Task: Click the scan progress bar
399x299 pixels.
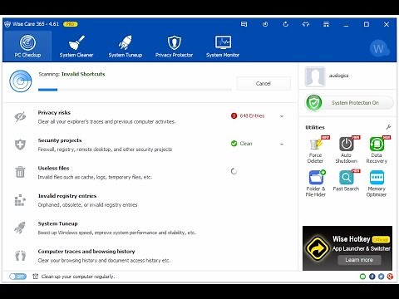Action: tap(135, 90)
